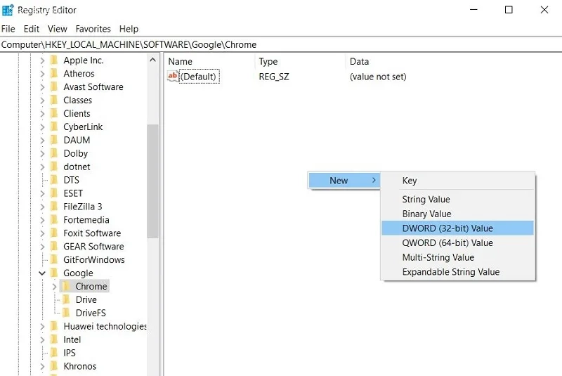Expand the Foxit Software key
Image resolution: width=562 pixels, height=376 pixels.
42,233
